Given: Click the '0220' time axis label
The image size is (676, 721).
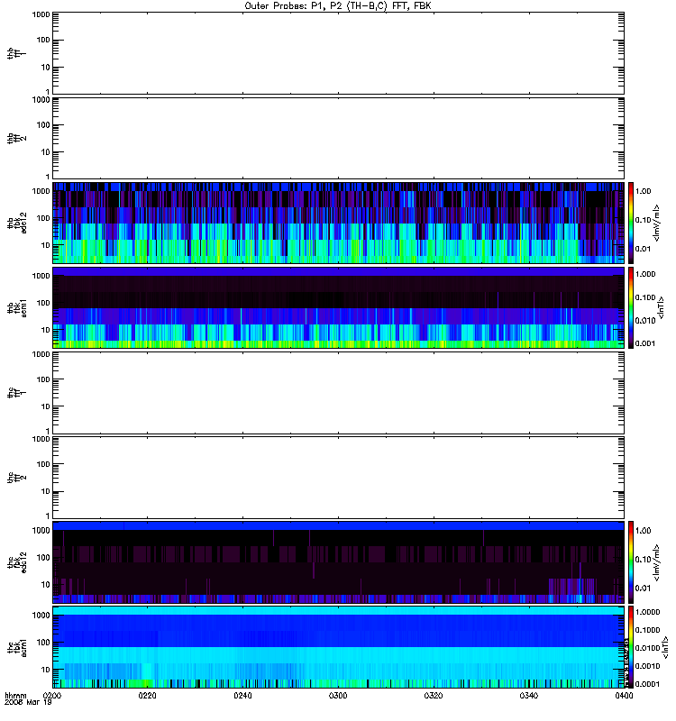Looking at the screenshot, I should coord(147,696).
